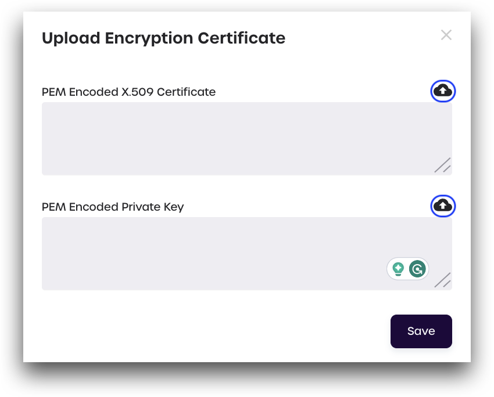Click the cloud upload icon for Private Key
The width and height of the screenshot is (494, 397).
point(443,205)
